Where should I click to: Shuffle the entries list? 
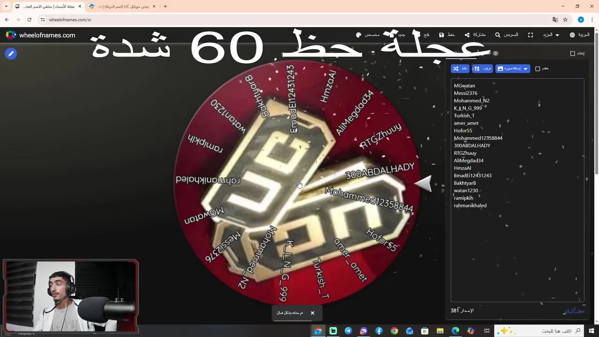[x=460, y=69]
